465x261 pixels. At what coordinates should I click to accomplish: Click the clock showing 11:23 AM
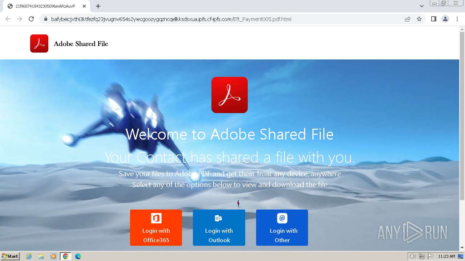point(446,256)
